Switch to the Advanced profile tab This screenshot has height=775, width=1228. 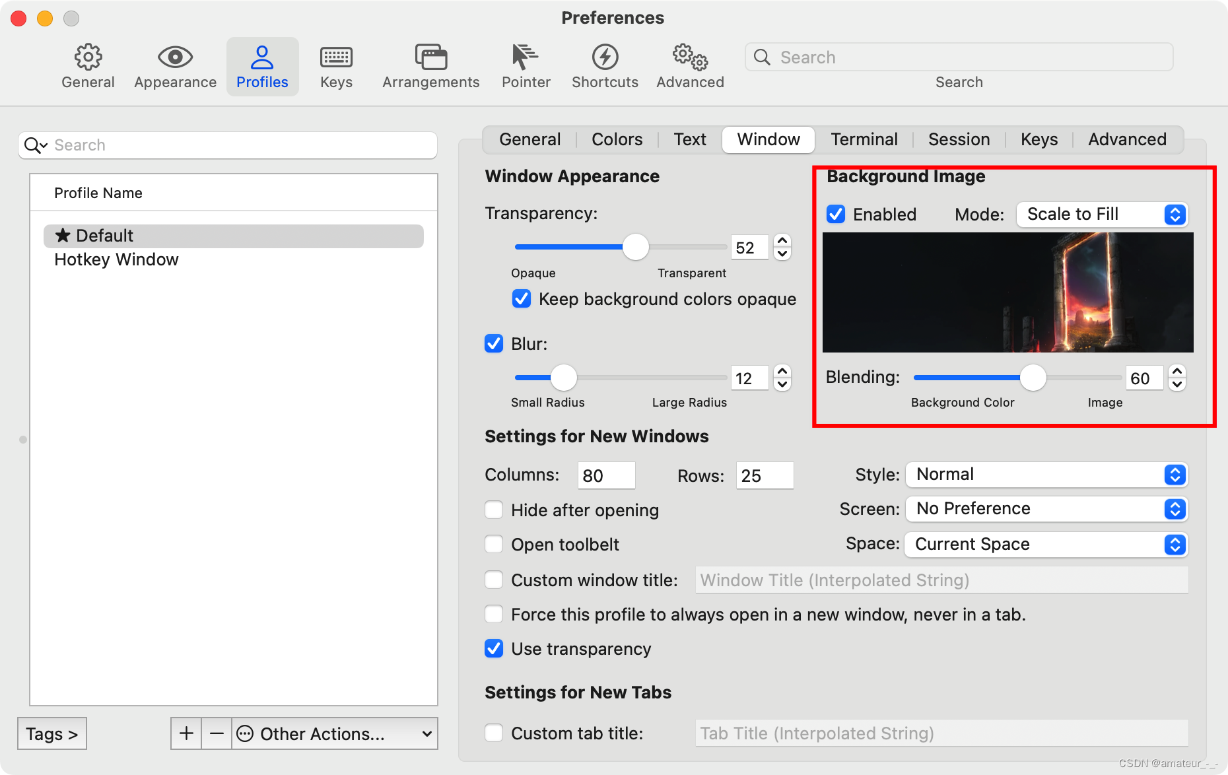click(1127, 139)
